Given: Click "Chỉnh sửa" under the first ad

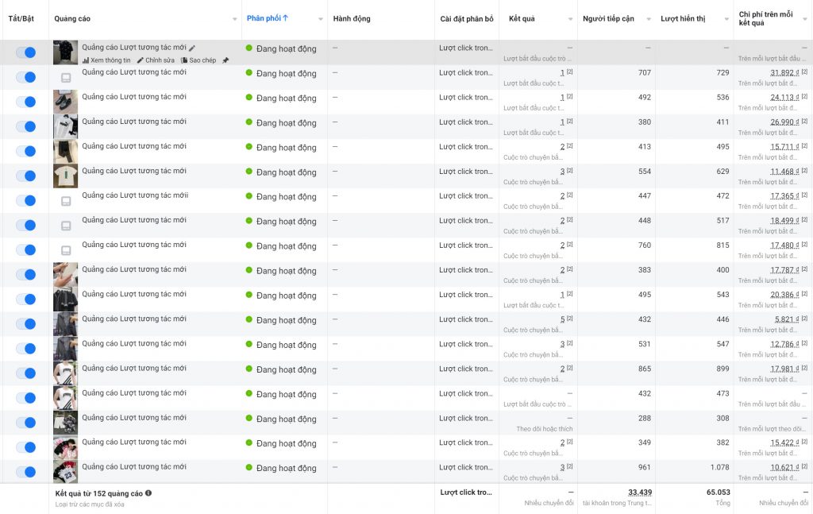Looking at the screenshot, I should tap(156, 60).
